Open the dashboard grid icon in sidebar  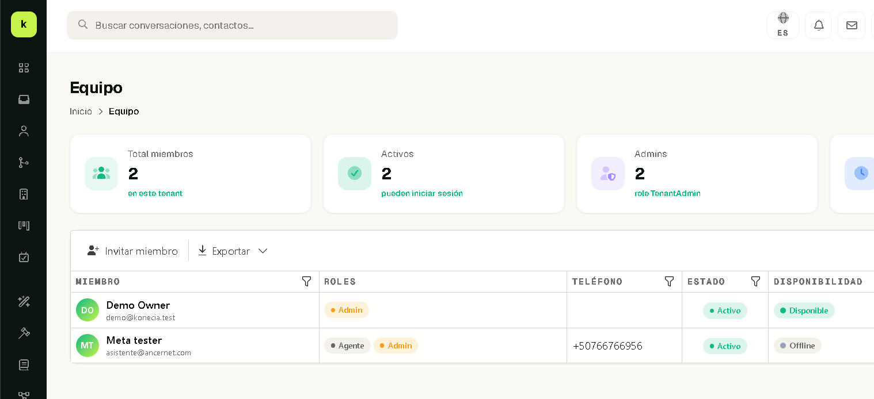pos(24,68)
